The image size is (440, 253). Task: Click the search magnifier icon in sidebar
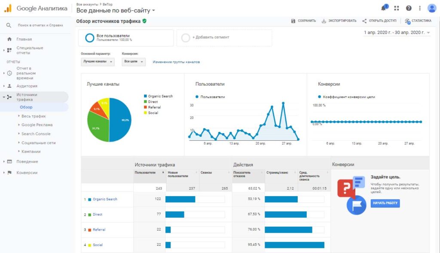point(9,25)
